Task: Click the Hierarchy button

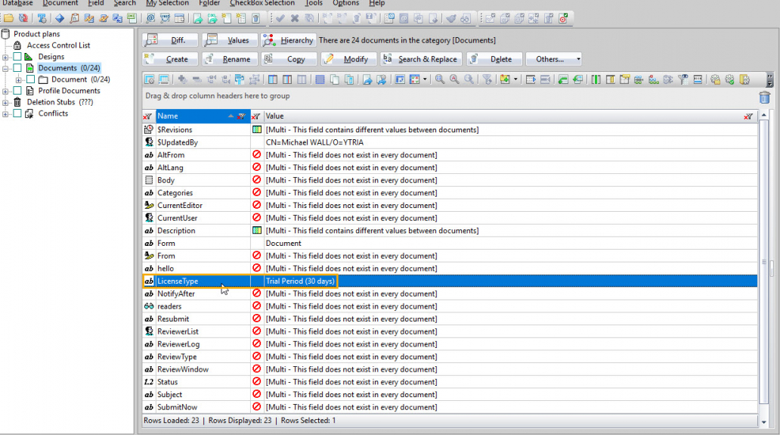Action: [x=289, y=40]
